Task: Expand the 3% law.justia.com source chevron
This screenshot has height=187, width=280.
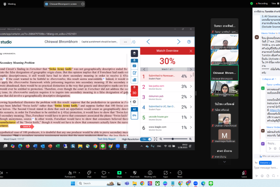Action: [x=191, y=86]
